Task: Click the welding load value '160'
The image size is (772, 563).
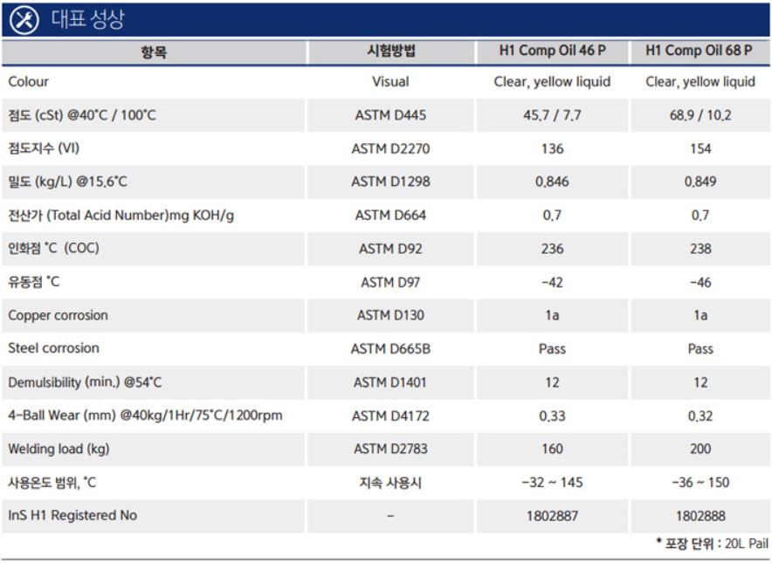Action: pos(553,449)
